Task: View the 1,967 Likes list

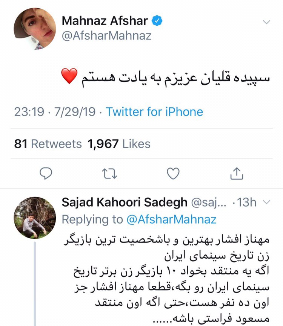Action: tap(119, 143)
